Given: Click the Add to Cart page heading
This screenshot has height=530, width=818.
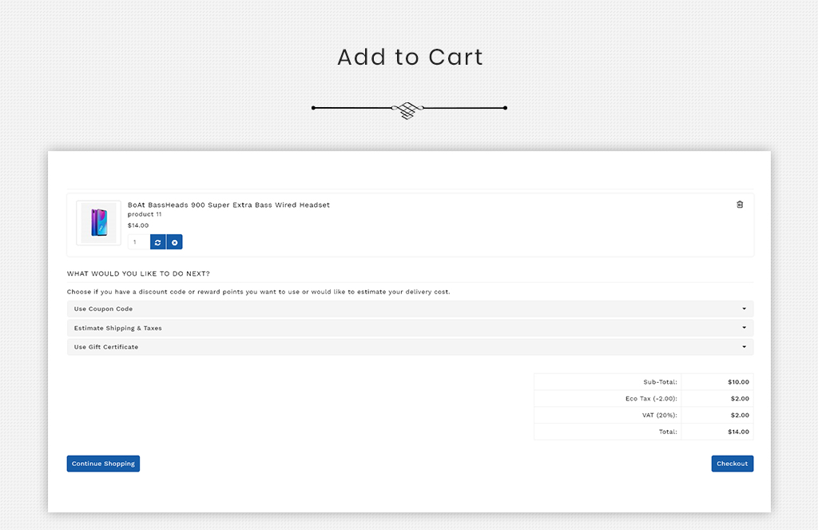Looking at the screenshot, I should pyautogui.click(x=410, y=58).
